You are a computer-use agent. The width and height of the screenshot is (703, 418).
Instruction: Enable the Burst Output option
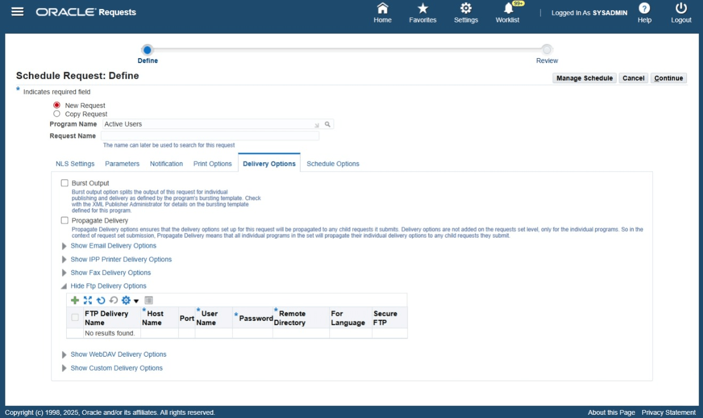point(65,183)
